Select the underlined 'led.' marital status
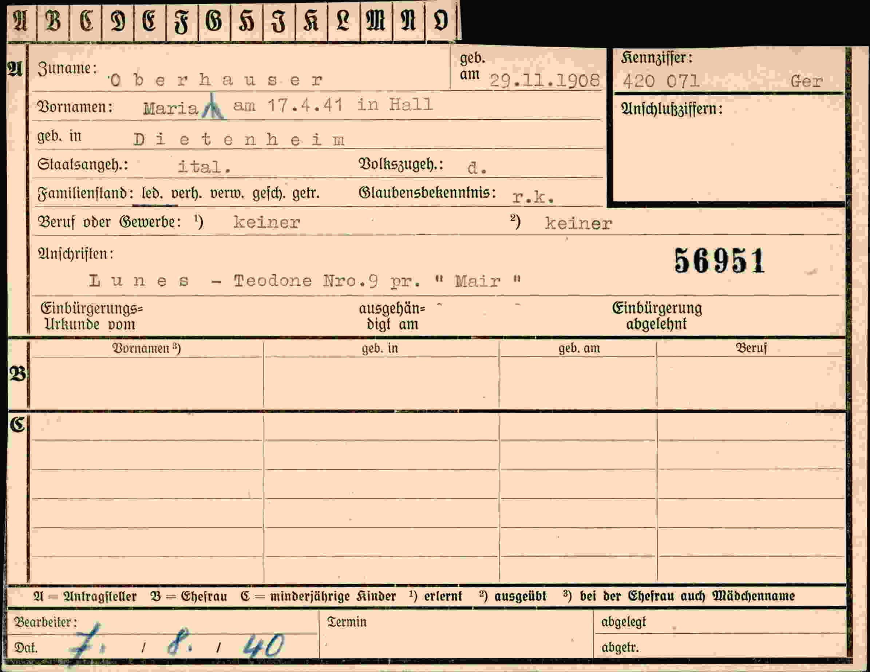This screenshot has width=870, height=672. point(152,194)
